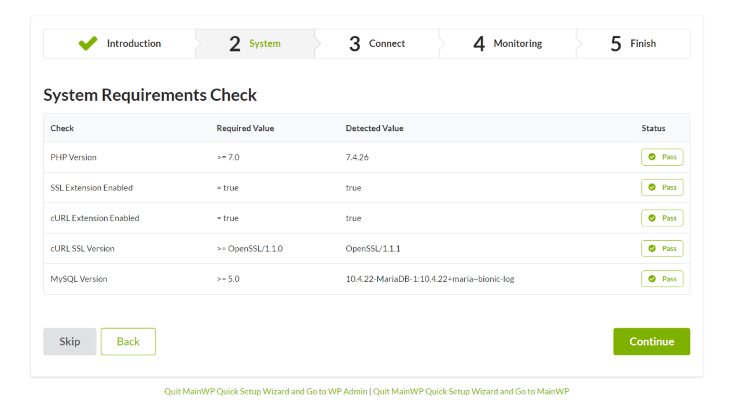Click detected PHP value 7.4.26
Image resolution: width=738 pixels, height=415 pixels.
(x=357, y=157)
